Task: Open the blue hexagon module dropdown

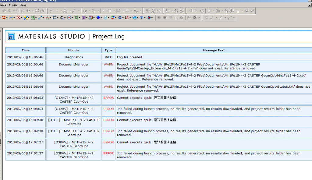Action: click(x=101, y=18)
